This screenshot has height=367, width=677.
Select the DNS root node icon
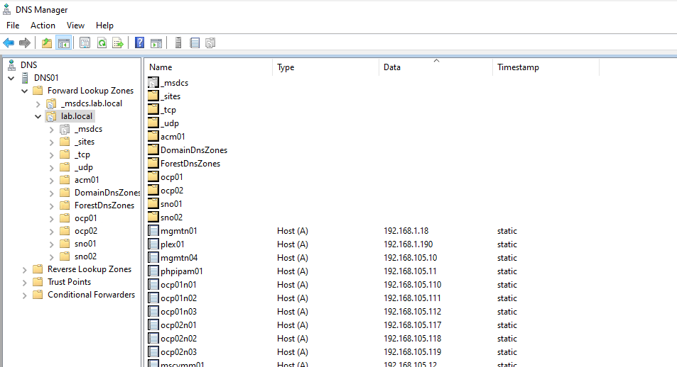coord(11,65)
